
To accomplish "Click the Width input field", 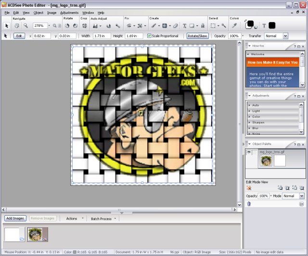I will (x=102, y=36).
